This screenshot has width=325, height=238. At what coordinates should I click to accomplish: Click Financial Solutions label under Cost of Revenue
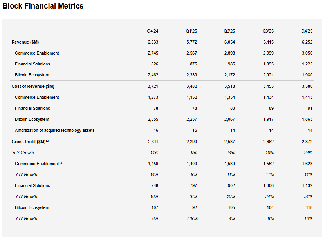(32, 108)
